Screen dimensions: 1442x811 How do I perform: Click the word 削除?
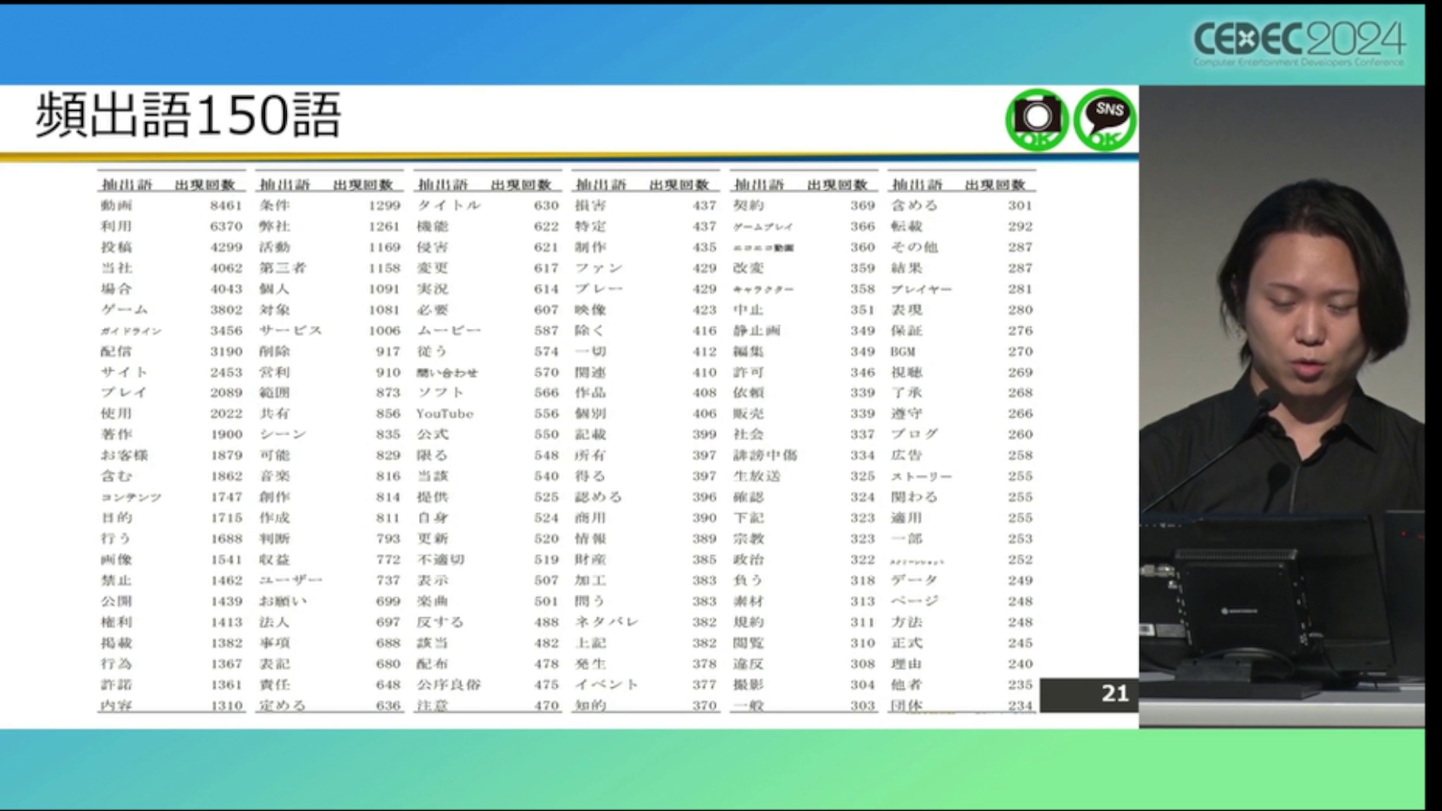[275, 351]
